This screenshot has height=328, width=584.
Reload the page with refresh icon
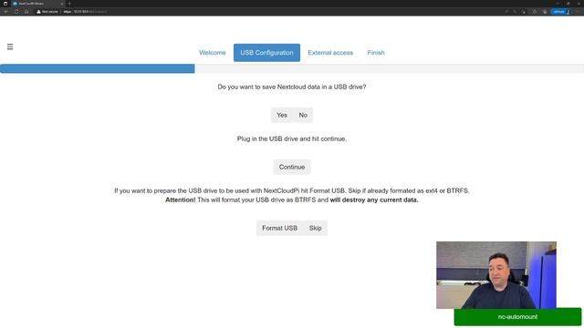(x=16, y=12)
